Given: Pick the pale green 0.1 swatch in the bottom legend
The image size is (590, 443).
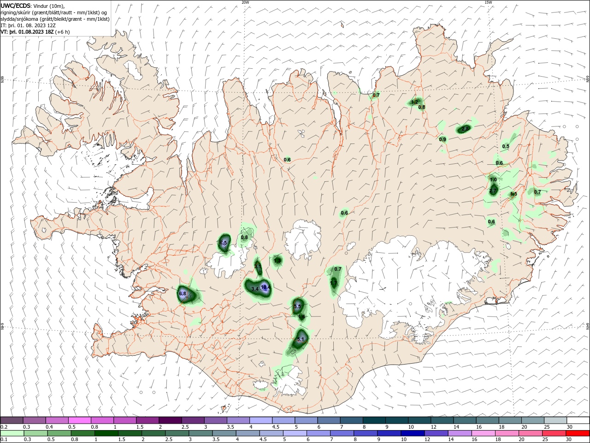Looking at the screenshot, I should (x=12, y=433).
